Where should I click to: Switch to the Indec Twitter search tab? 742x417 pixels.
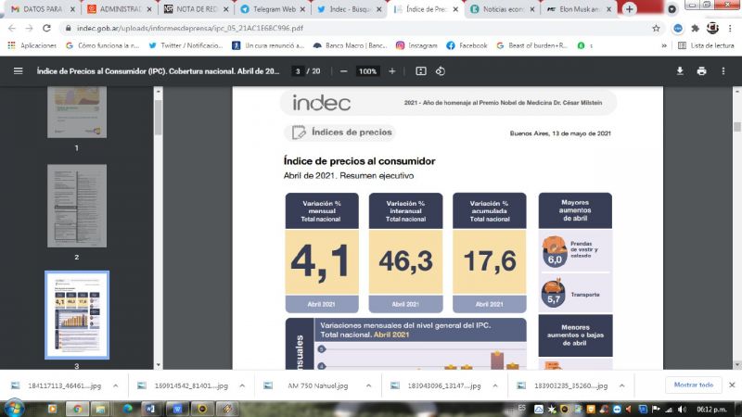point(349,9)
